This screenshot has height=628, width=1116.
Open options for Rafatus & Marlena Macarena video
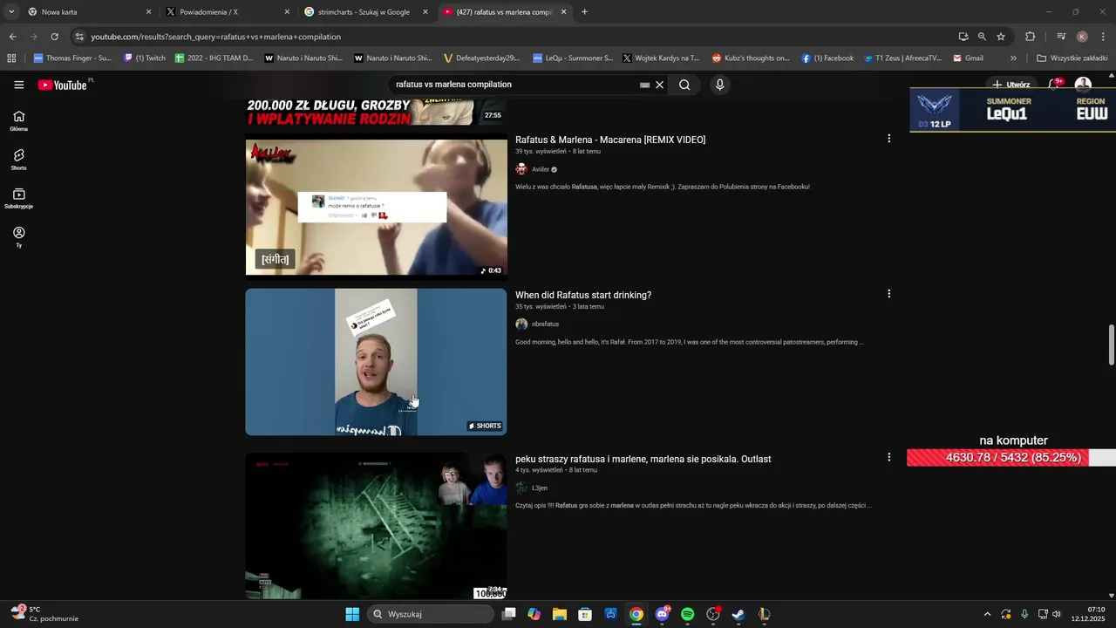click(x=888, y=139)
